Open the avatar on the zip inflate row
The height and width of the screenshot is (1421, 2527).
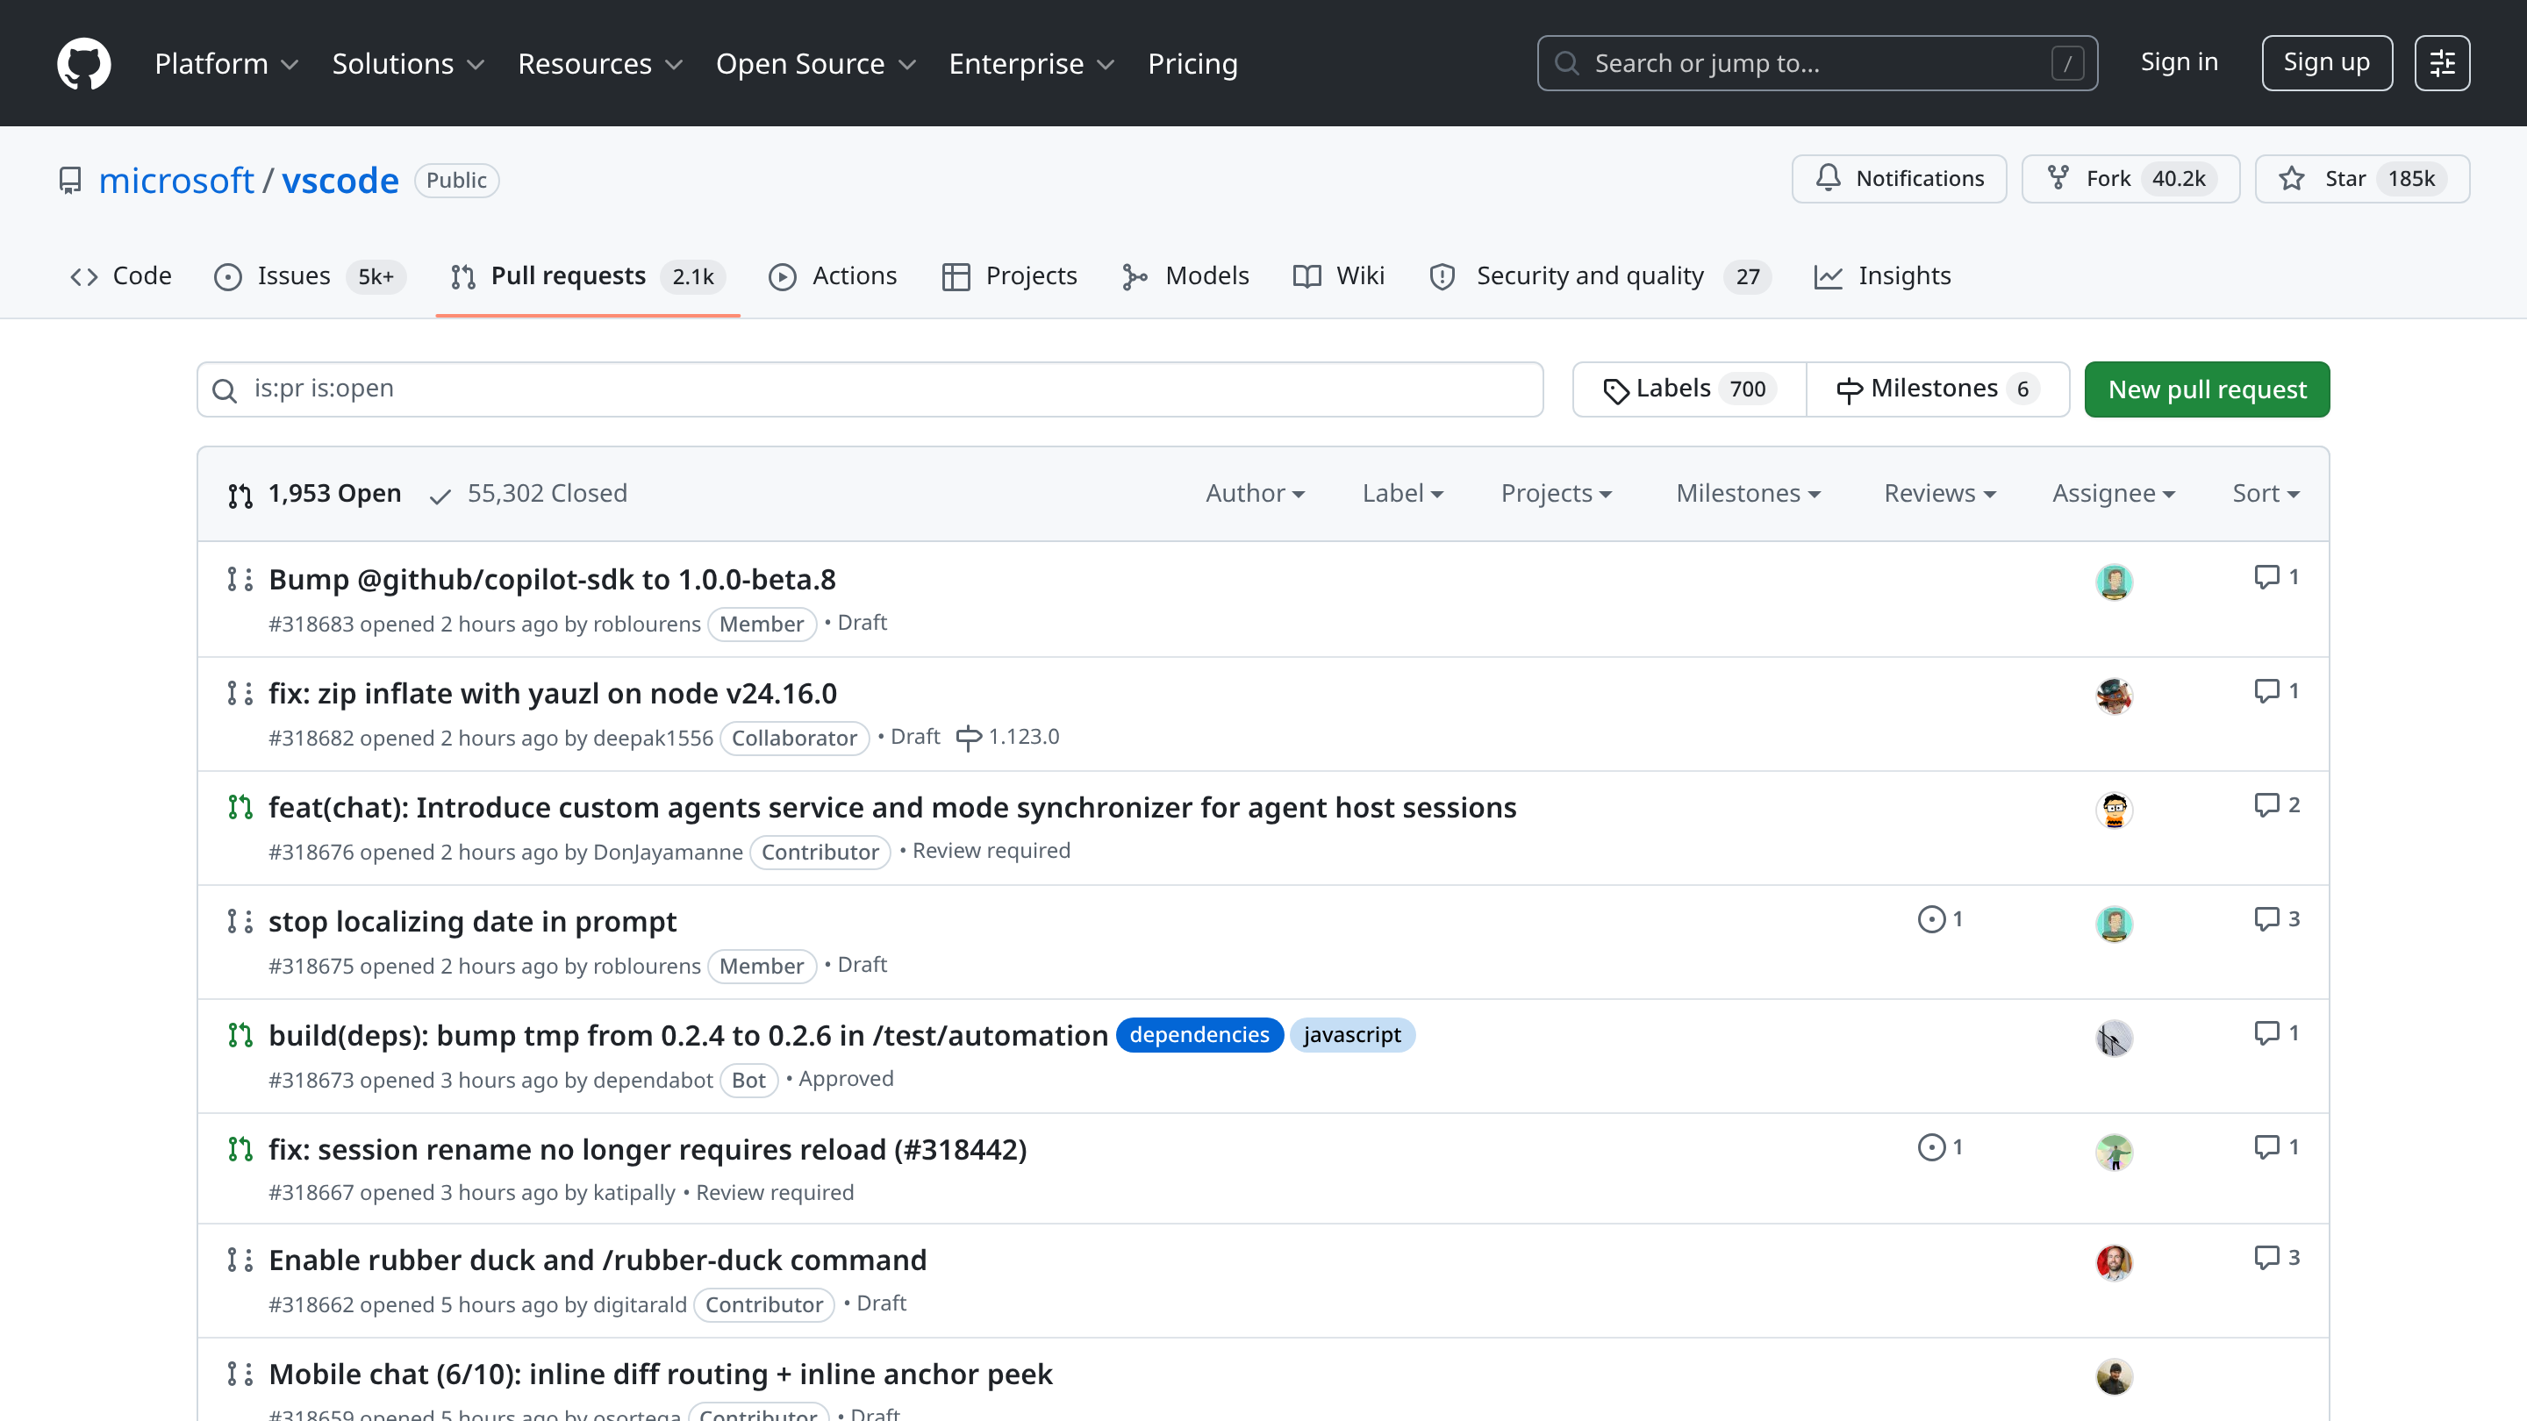(2114, 696)
